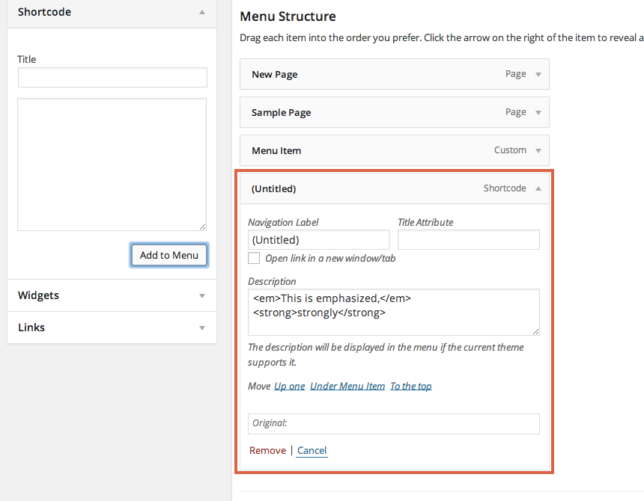This screenshot has height=501, width=644.
Task: Click the Shortcode Title input field
Action: pyautogui.click(x=112, y=78)
